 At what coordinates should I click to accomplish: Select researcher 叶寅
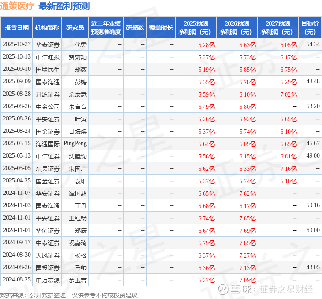click(x=80, y=119)
